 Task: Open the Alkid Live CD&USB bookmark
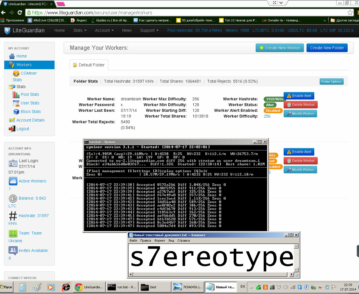(47, 20)
